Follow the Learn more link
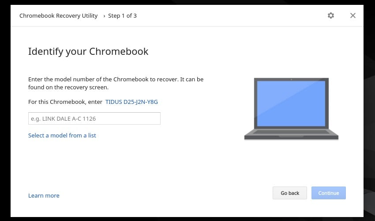The image size is (375, 221). 44,196
